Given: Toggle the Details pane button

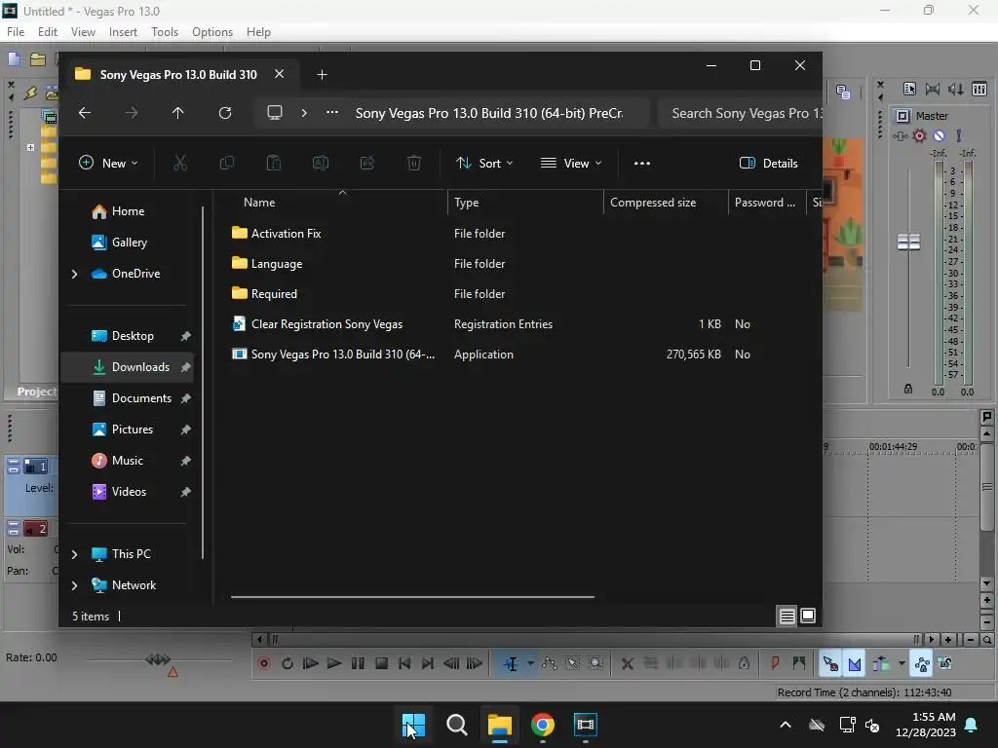Looking at the screenshot, I should [x=768, y=164].
